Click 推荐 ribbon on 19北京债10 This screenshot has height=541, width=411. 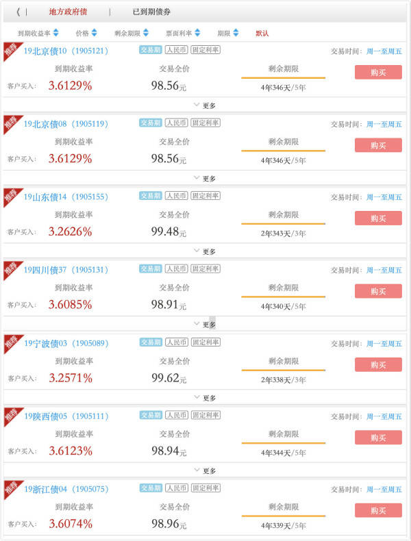[x=11, y=50]
